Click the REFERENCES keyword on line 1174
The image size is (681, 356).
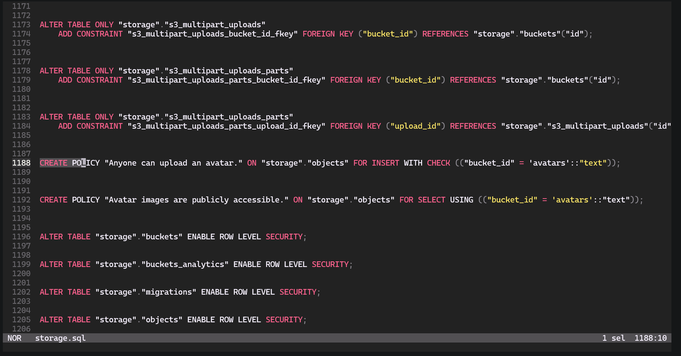coord(445,34)
